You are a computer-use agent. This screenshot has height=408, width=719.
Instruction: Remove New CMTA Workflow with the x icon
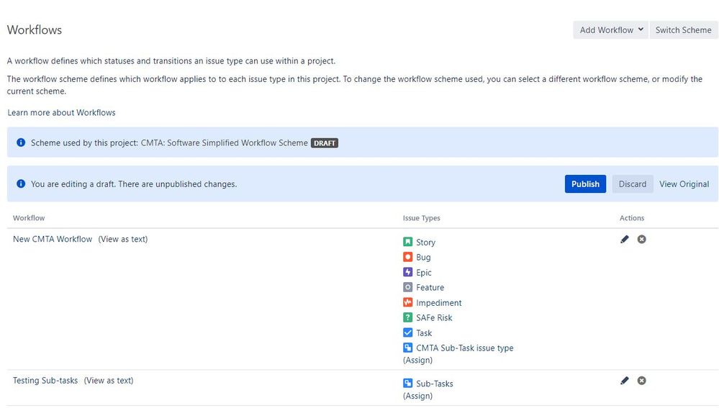point(641,240)
